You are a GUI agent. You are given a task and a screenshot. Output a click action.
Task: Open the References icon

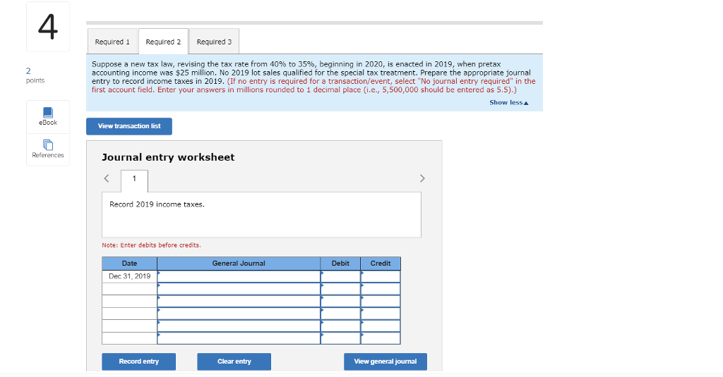pyautogui.click(x=48, y=145)
